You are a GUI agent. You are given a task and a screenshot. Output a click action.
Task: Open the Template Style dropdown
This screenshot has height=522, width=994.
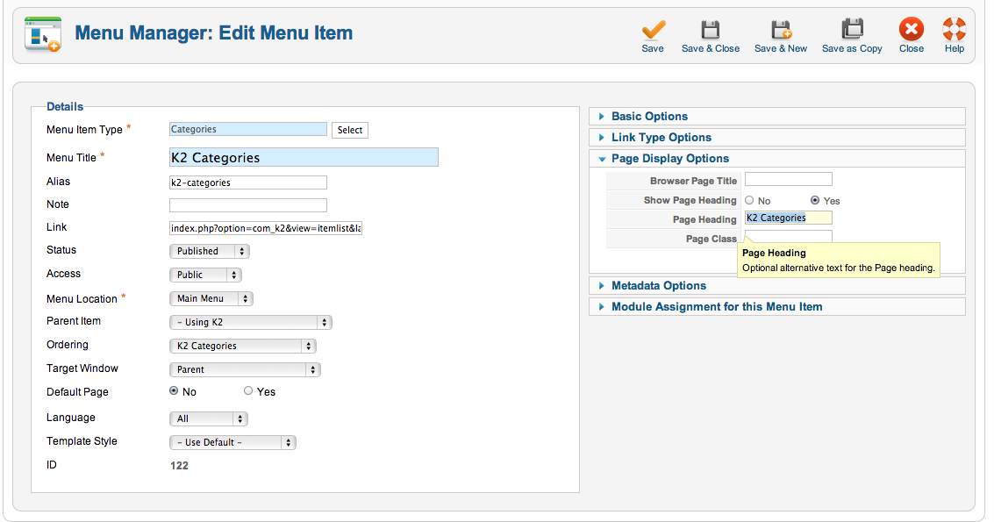pos(232,443)
